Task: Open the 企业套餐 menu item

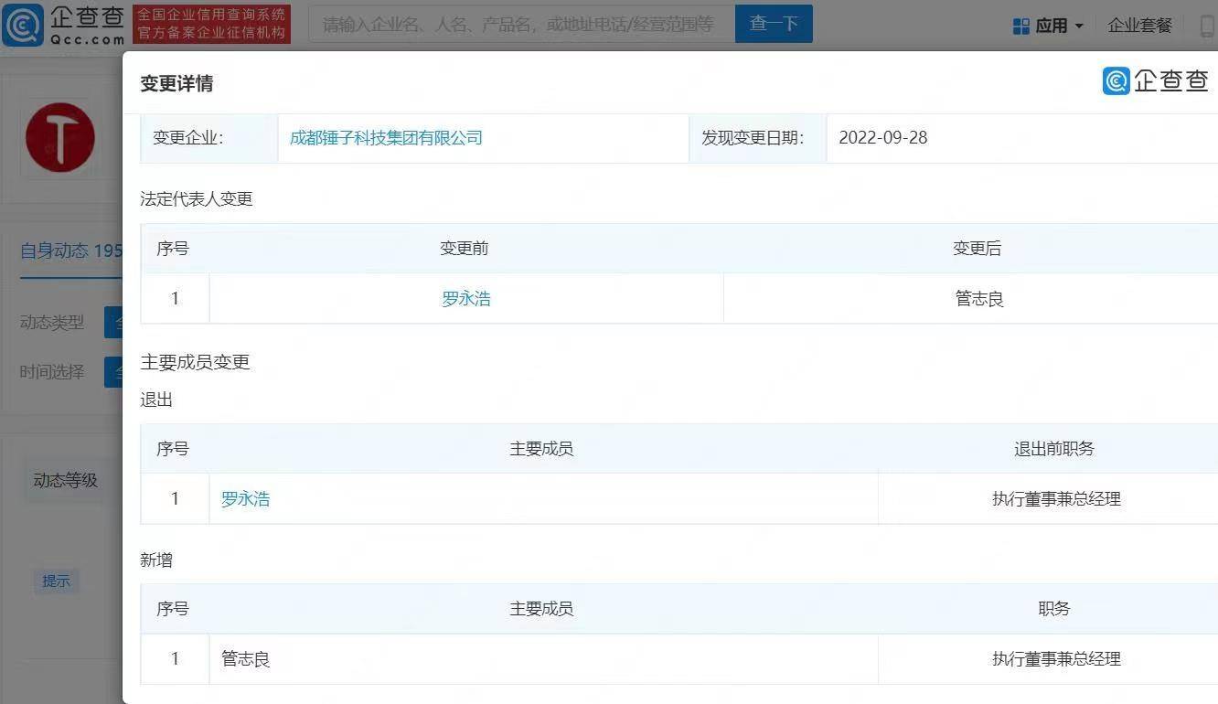Action: click(1139, 26)
